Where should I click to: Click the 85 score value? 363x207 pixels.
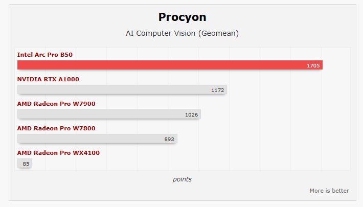(26, 164)
